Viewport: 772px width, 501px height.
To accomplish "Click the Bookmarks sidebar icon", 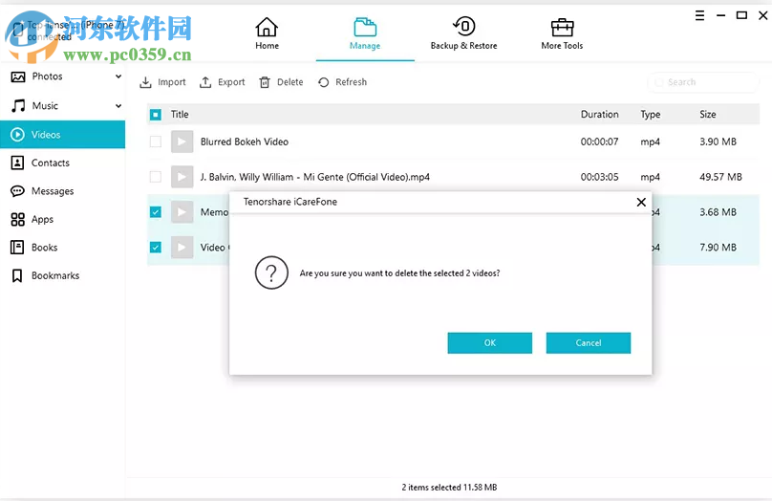I will (17, 275).
